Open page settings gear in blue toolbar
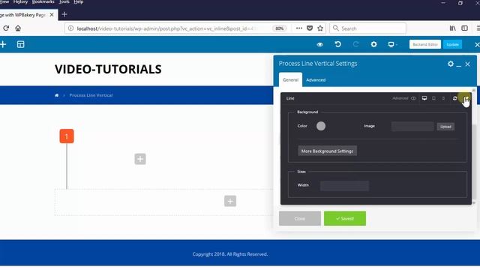 pyautogui.click(x=373, y=44)
